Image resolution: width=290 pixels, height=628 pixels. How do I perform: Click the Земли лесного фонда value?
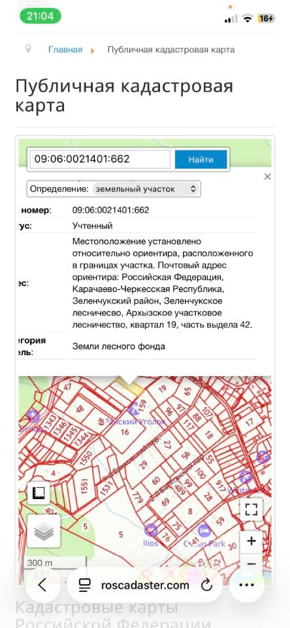[x=118, y=347]
